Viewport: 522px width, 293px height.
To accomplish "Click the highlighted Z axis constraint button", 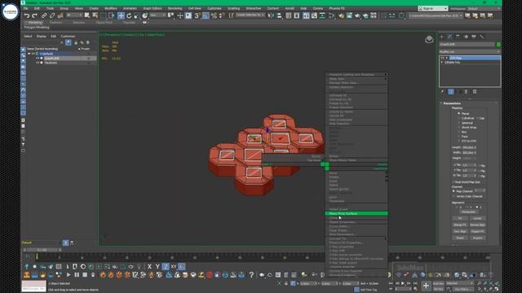I will [x=166, y=266].
